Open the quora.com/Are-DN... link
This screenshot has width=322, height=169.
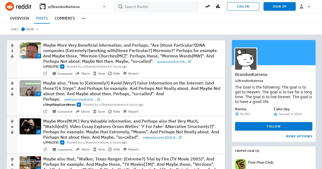pos(174,62)
